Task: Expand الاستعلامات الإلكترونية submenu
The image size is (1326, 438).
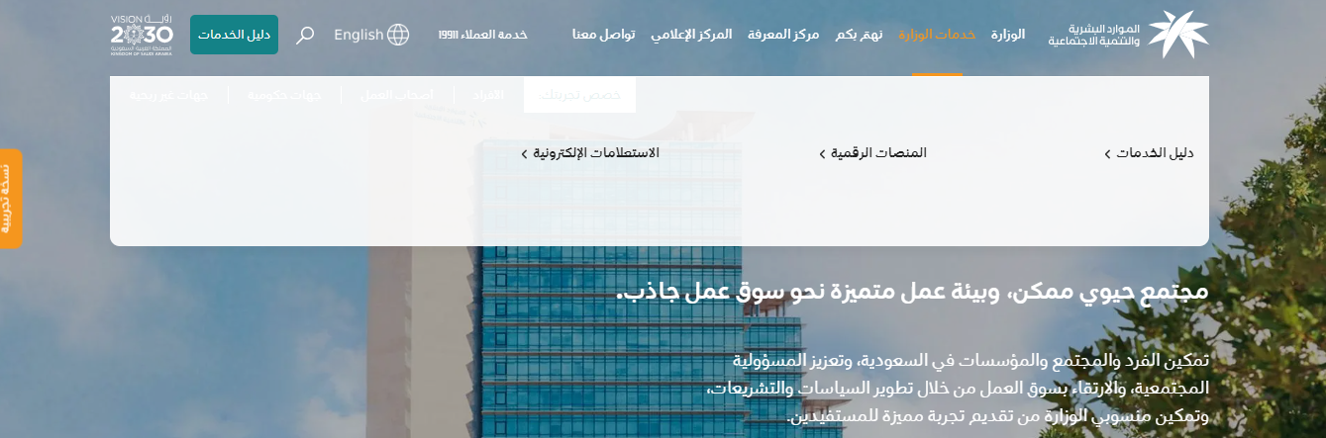Action: [590, 153]
